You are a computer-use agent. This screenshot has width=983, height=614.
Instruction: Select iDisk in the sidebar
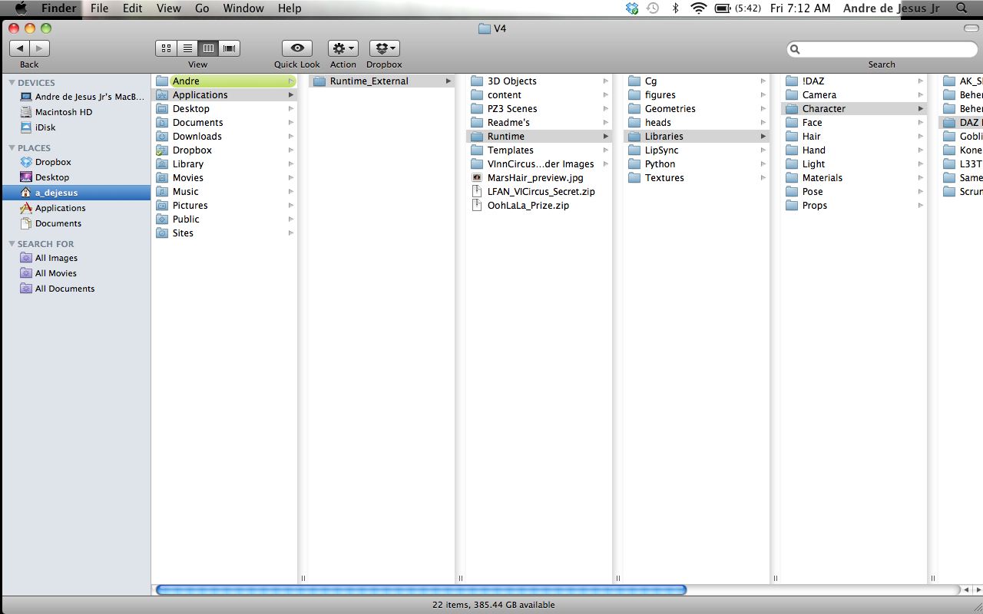click(76, 127)
